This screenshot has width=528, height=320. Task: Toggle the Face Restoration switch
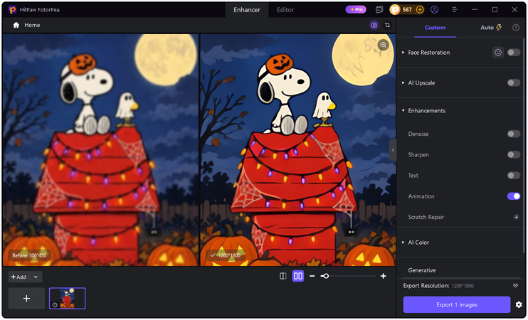click(514, 53)
